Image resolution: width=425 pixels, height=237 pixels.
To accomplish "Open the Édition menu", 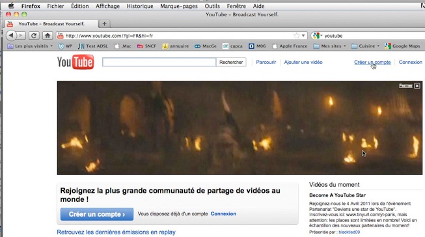I will (x=79, y=6).
